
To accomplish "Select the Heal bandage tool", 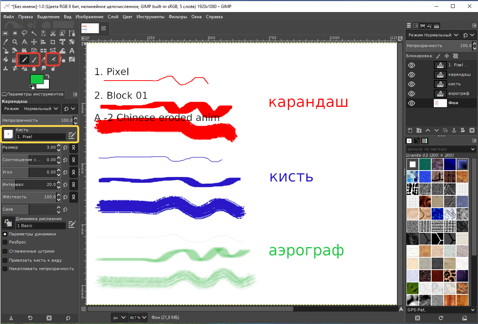I will pos(15,68).
